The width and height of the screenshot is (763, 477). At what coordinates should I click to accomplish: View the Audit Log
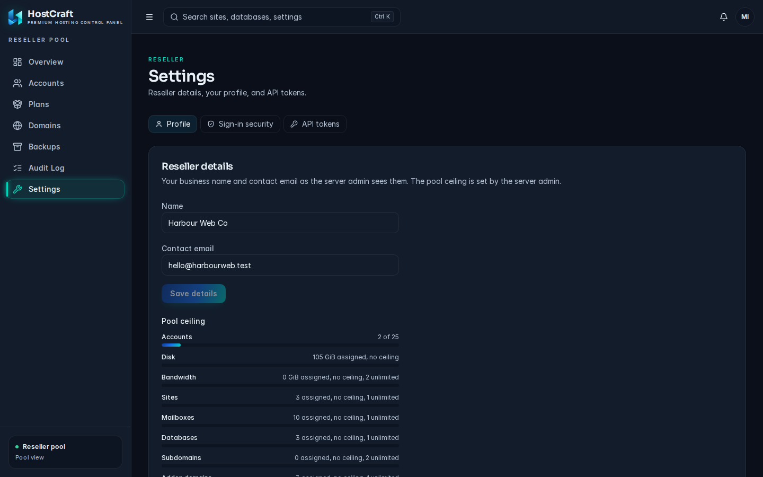[65, 168]
